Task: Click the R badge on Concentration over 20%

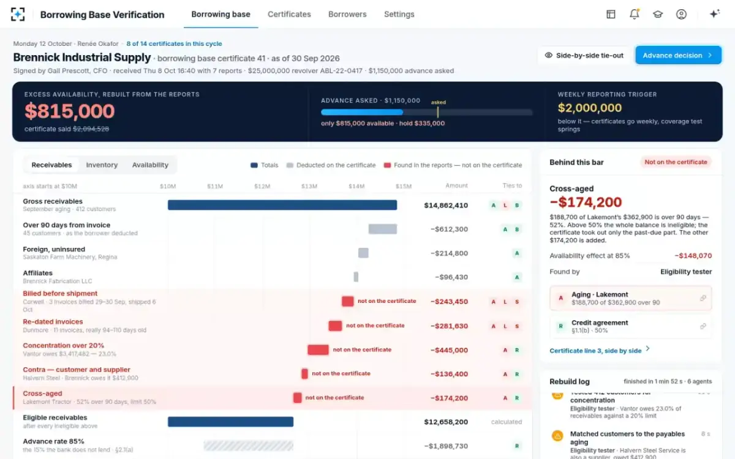Action: click(x=517, y=350)
